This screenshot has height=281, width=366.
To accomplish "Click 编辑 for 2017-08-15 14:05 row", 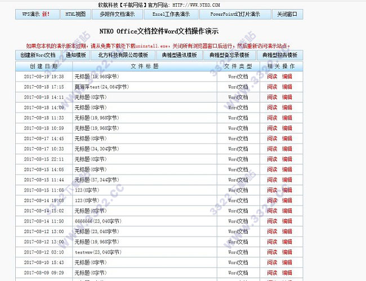I will pos(287,170).
